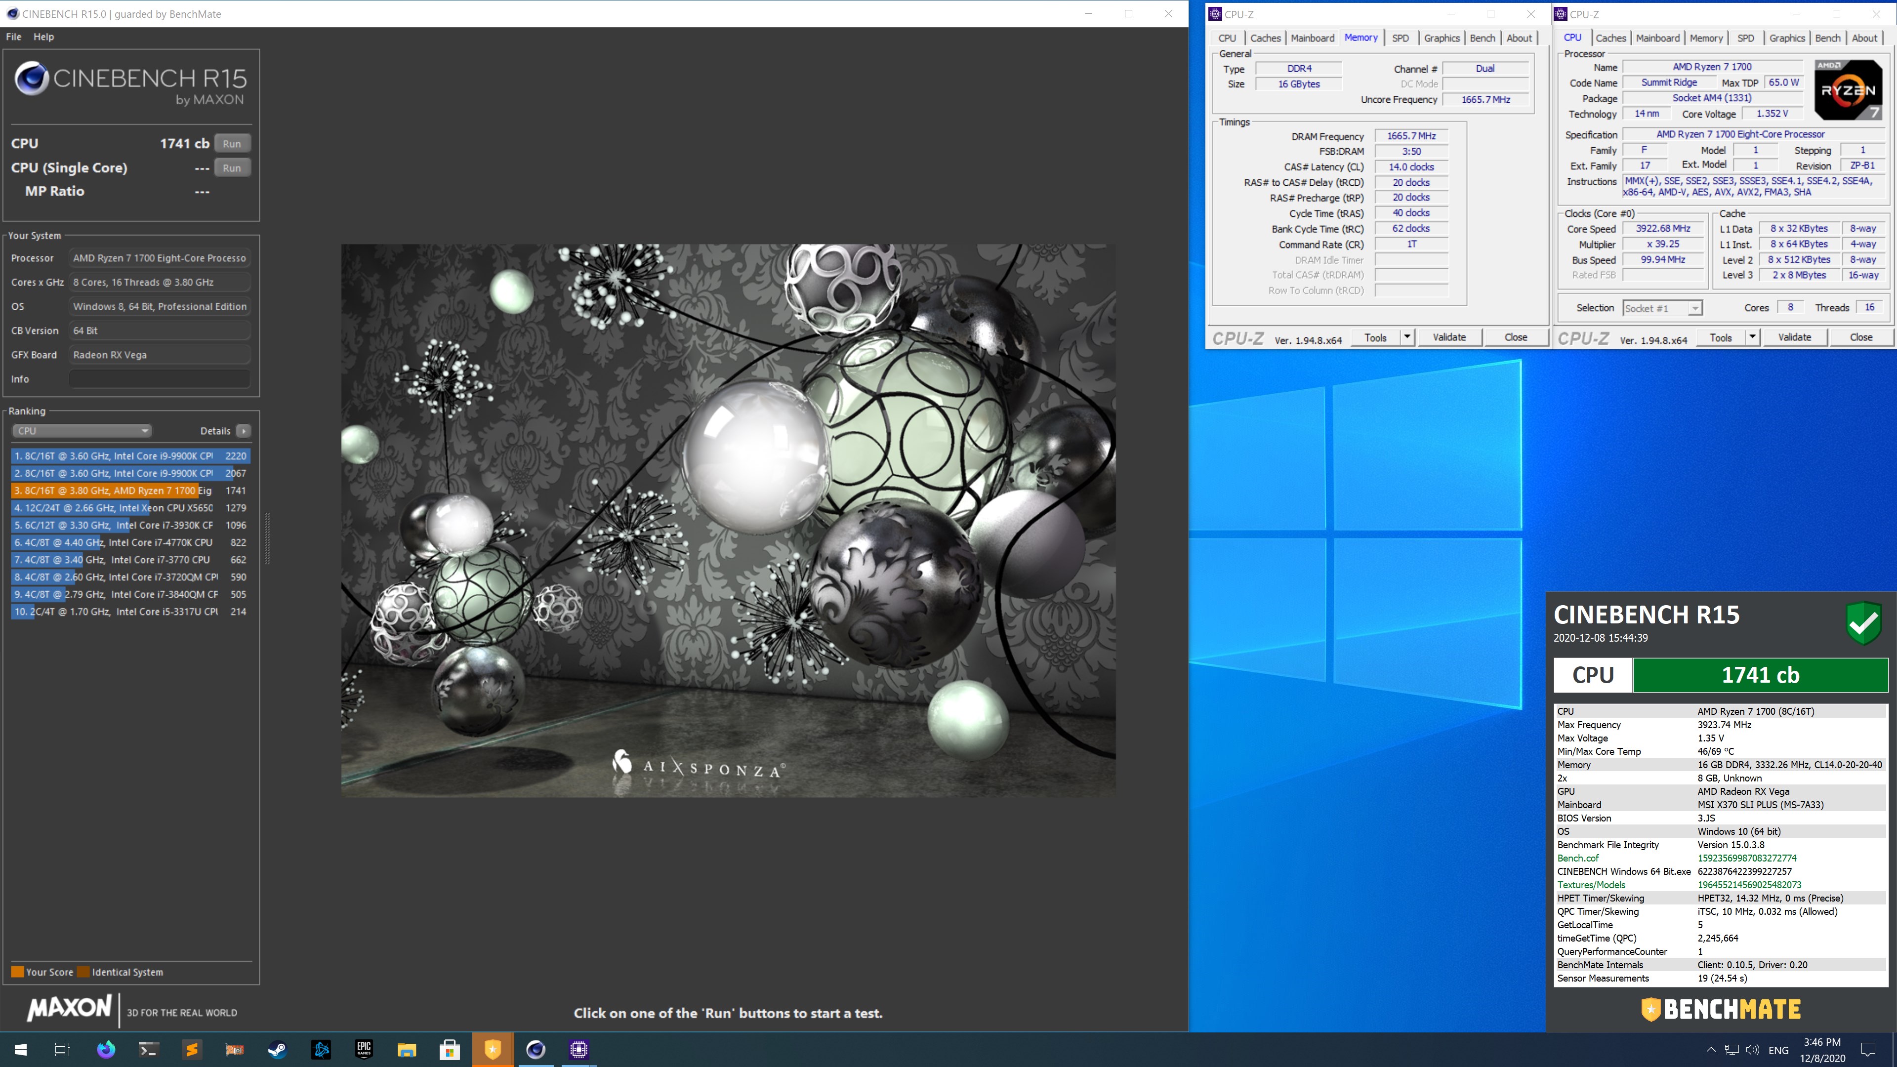Switch to BenchMate in the taskbar
1897x1067 pixels.
tap(493, 1049)
